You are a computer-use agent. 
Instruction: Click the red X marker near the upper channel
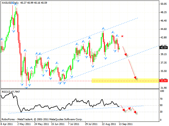tap(122, 36)
